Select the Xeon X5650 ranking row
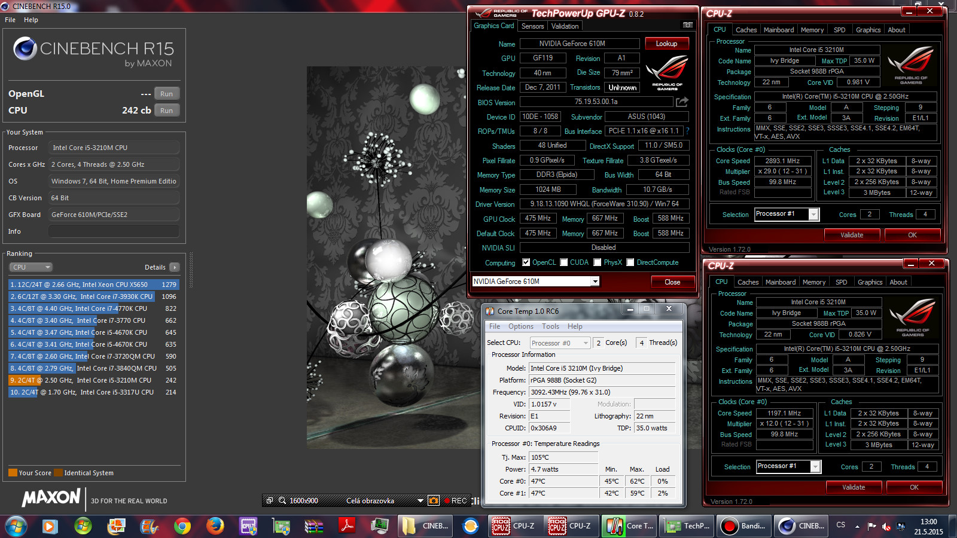The height and width of the screenshot is (538, 957). pyautogui.click(x=94, y=285)
